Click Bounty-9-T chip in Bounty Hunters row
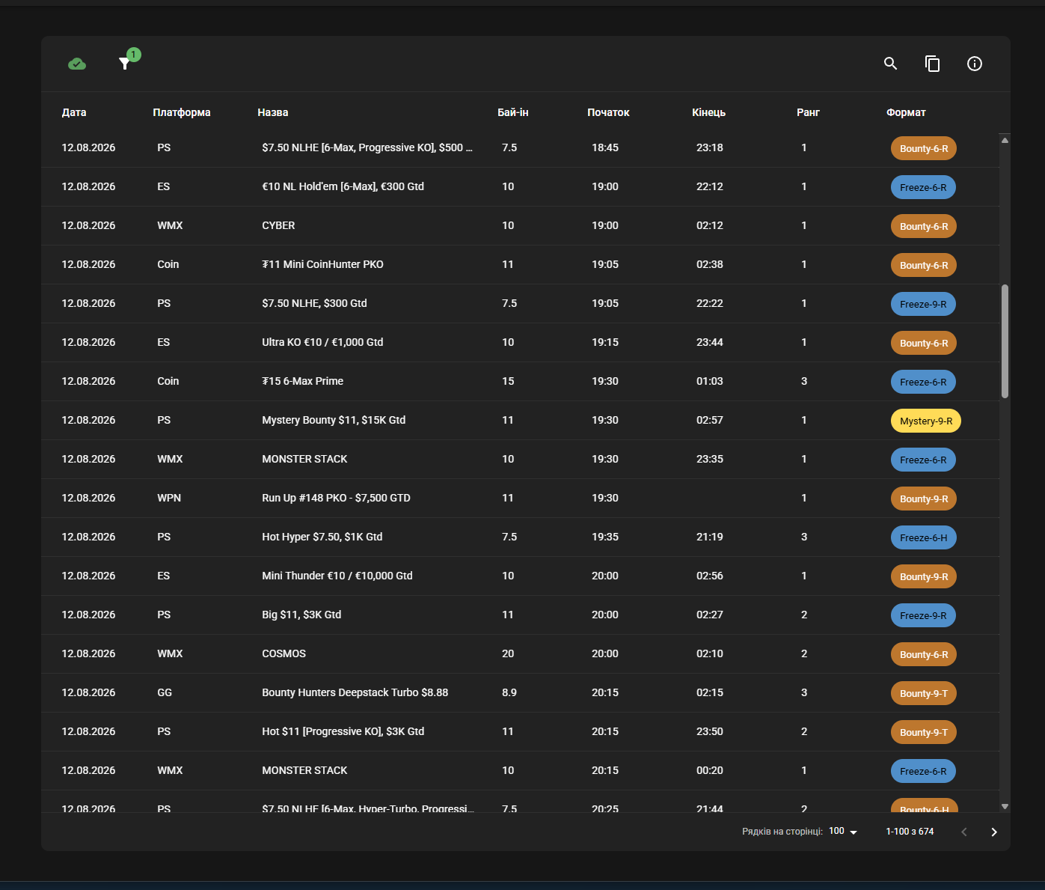1045x890 pixels. click(924, 693)
